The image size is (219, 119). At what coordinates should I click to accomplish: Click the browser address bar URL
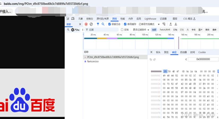[46, 4]
